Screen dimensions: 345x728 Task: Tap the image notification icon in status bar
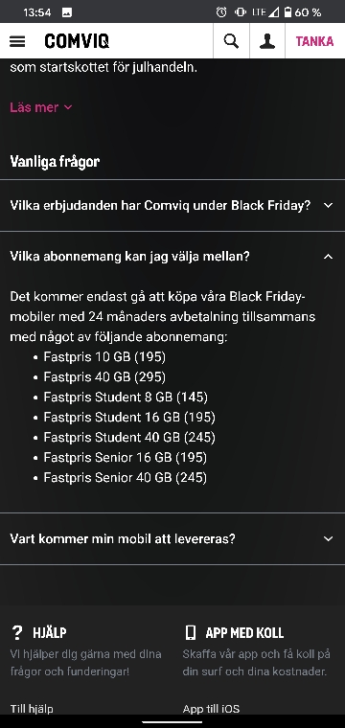66,12
